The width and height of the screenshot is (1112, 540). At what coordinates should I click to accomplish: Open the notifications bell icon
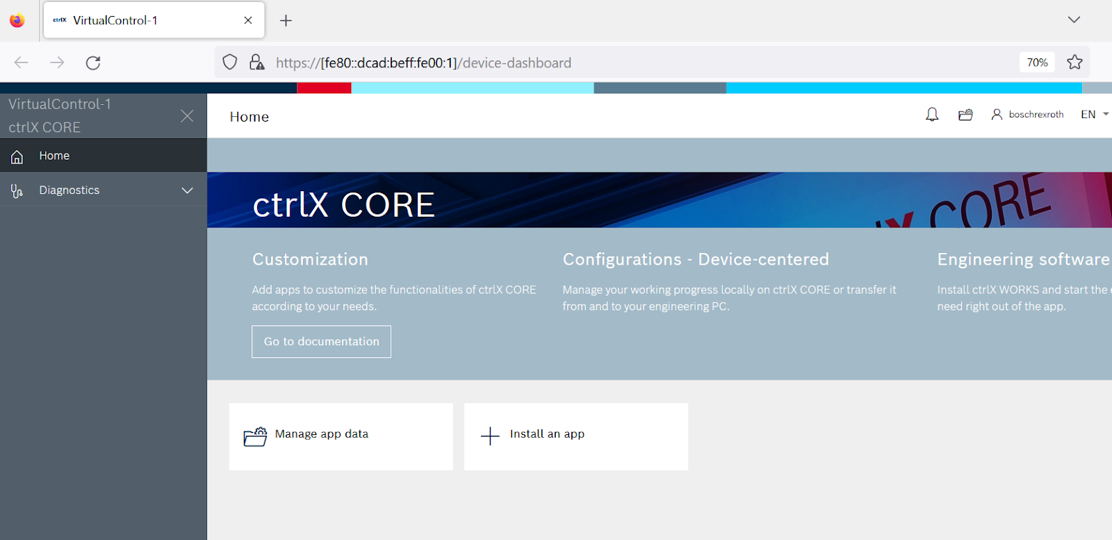pos(932,115)
